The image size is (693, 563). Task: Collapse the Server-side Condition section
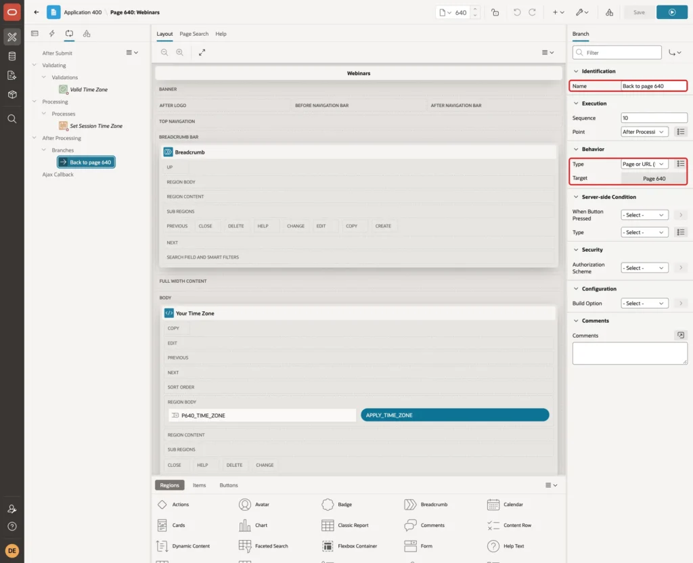tap(575, 197)
